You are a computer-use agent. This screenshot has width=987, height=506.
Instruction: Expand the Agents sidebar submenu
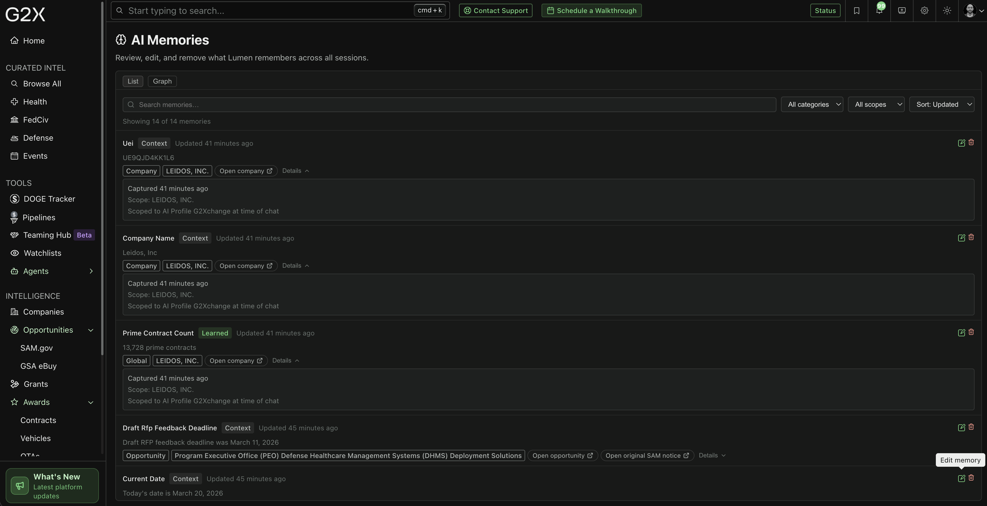pos(91,271)
